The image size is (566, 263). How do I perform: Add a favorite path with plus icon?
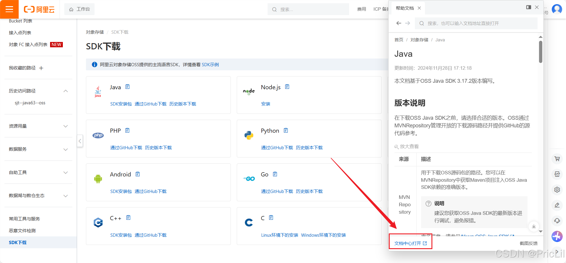coord(41,68)
